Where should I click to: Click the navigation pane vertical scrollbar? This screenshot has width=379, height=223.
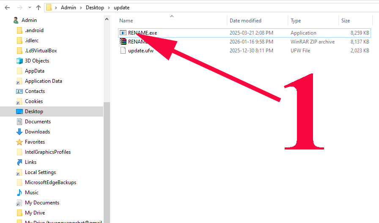(107, 160)
